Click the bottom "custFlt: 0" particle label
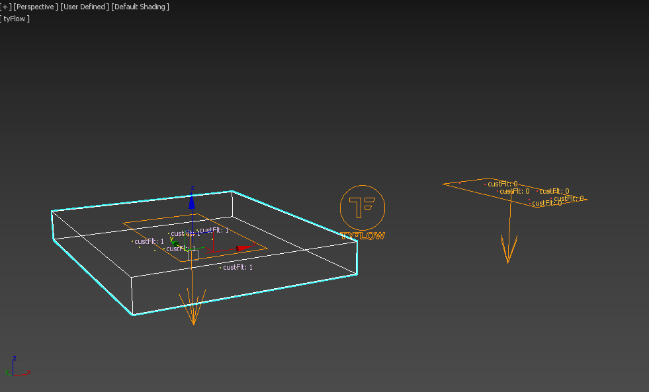 coord(546,204)
